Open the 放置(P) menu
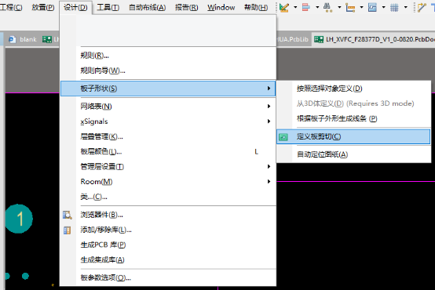 tap(43, 8)
